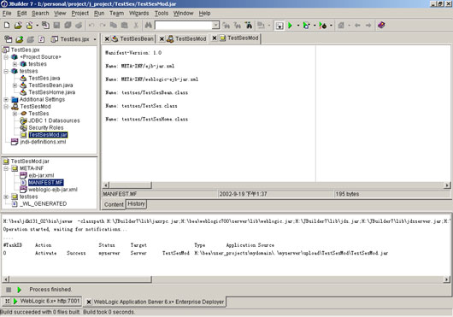Click the Reopen file icon
Viewport: 453px width, 317px height.
(x=29, y=26)
